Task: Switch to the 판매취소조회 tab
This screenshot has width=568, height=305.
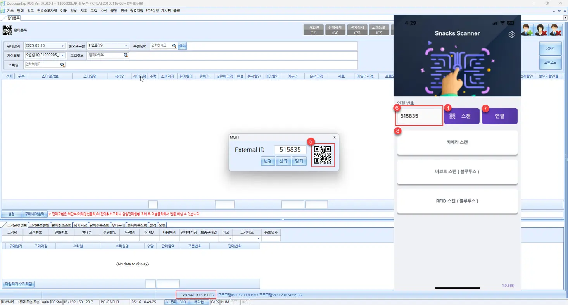Action: pos(61,225)
